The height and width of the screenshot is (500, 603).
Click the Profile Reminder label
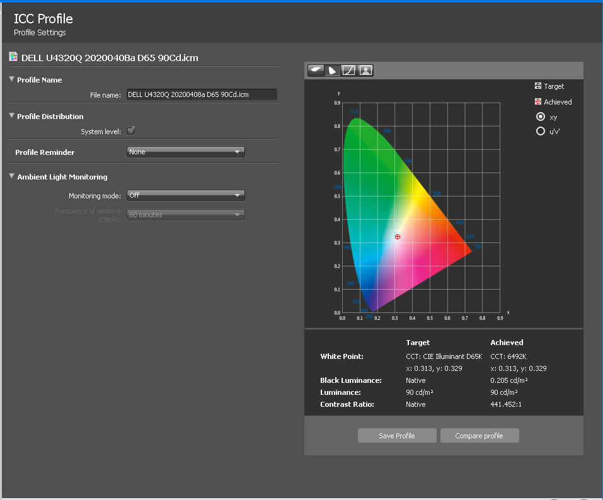[x=45, y=152]
